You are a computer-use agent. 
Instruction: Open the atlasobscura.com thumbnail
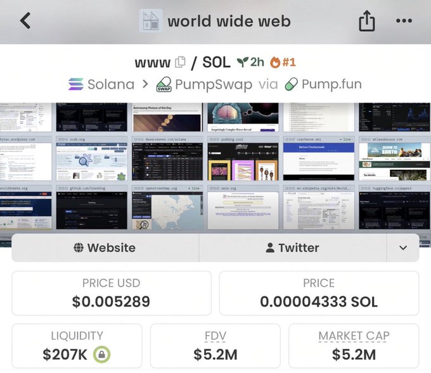394,158
